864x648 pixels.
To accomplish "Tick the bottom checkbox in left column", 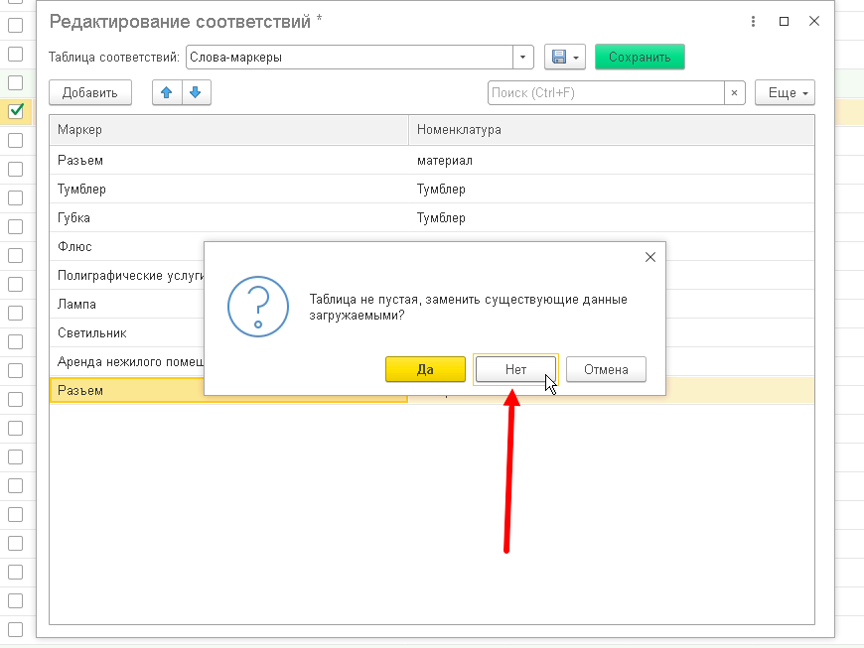I will [16, 629].
